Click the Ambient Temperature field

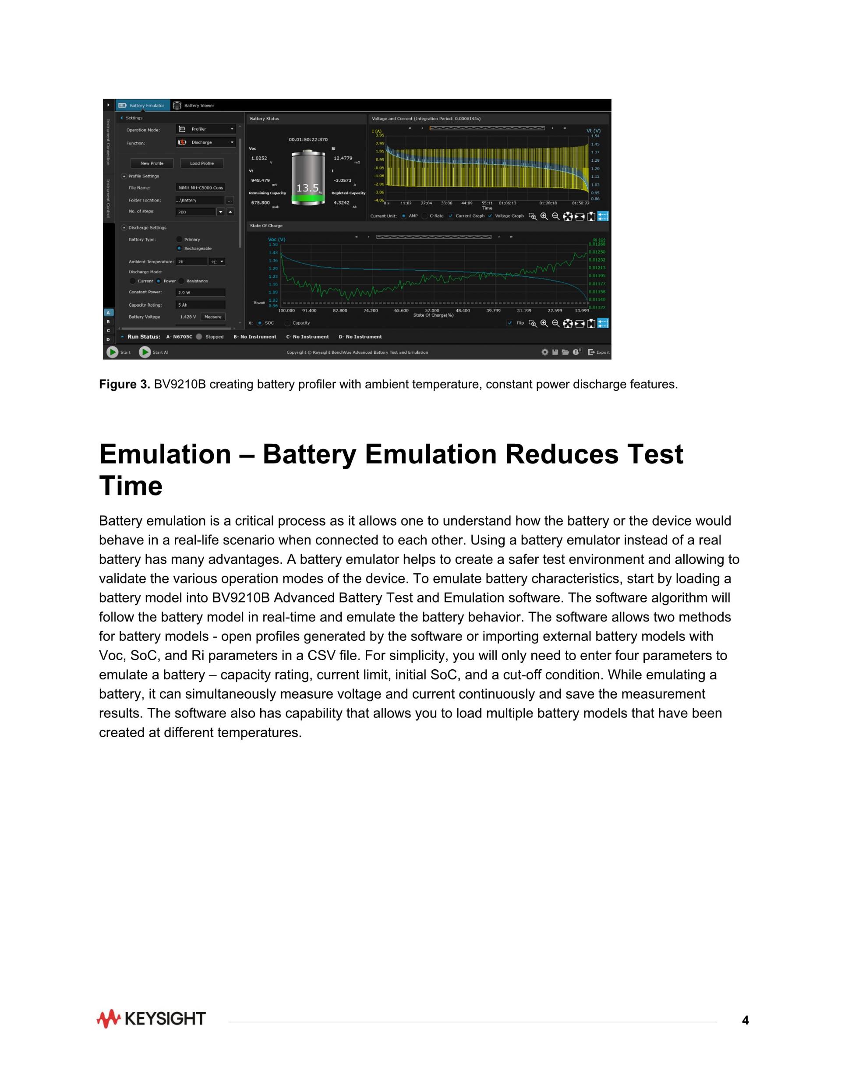(192, 261)
